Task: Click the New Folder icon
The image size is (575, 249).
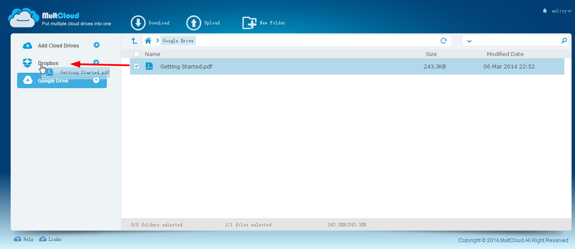Action: pos(250,23)
